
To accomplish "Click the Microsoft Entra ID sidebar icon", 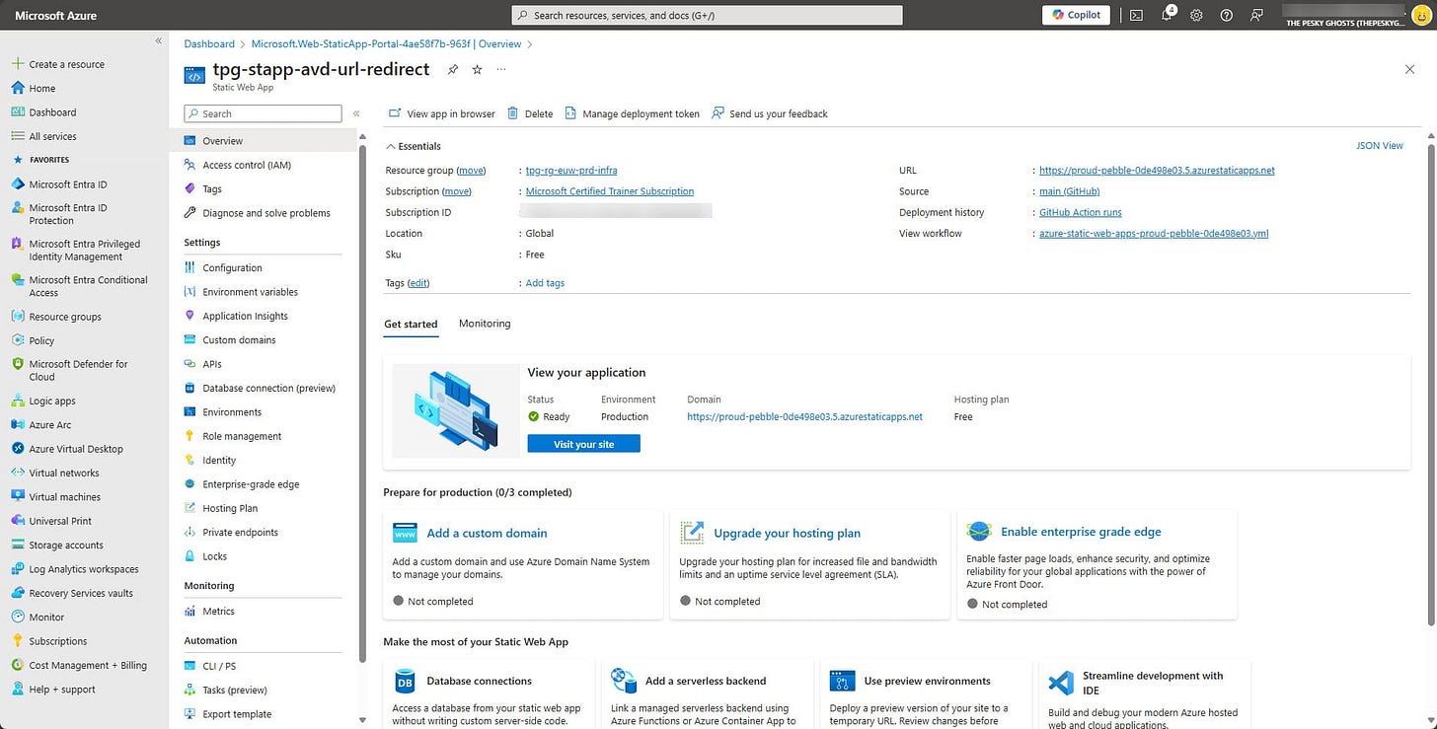I will (17, 184).
